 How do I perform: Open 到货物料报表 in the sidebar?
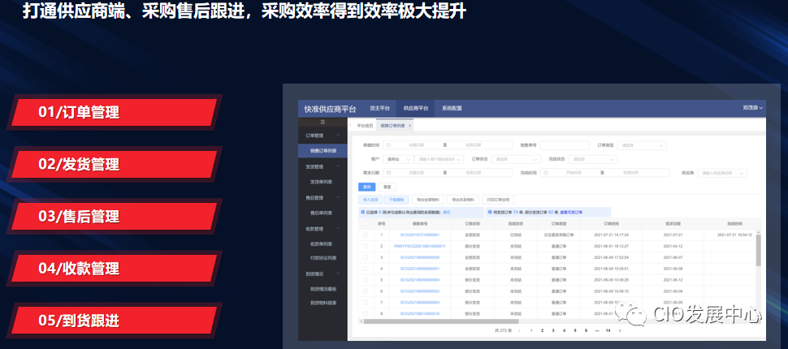click(323, 303)
